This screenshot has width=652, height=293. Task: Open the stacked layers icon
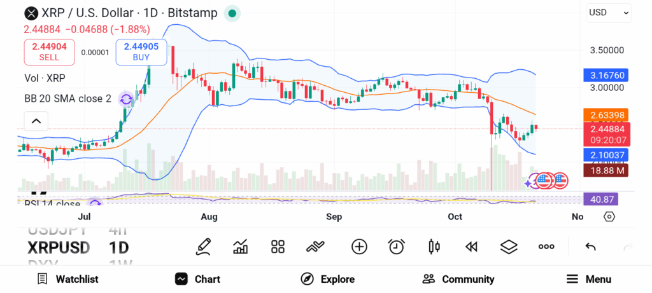click(x=509, y=247)
